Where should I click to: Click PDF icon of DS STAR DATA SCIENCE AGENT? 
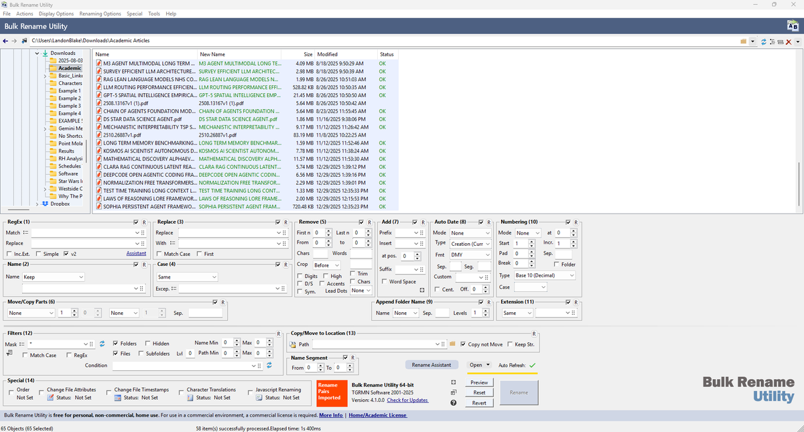(99, 119)
